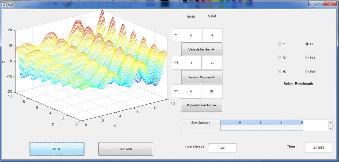
Task: Click the *1 step field
Action: tap(176, 35)
